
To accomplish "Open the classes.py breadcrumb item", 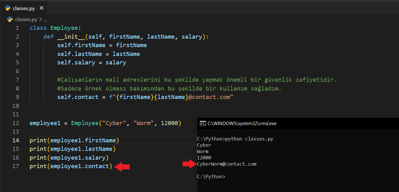I will tap(26, 19).
